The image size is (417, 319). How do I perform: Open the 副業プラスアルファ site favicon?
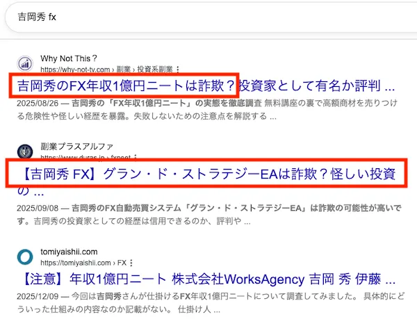tap(25, 152)
